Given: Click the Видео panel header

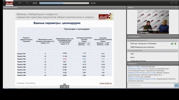Looking at the screenshot, I should (153, 7).
